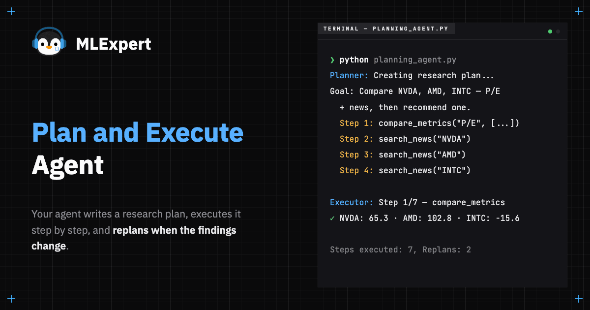The height and width of the screenshot is (310, 590).
Task: Click the Step 3 search_news("AMD") line
Action: click(x=403, y=155)
